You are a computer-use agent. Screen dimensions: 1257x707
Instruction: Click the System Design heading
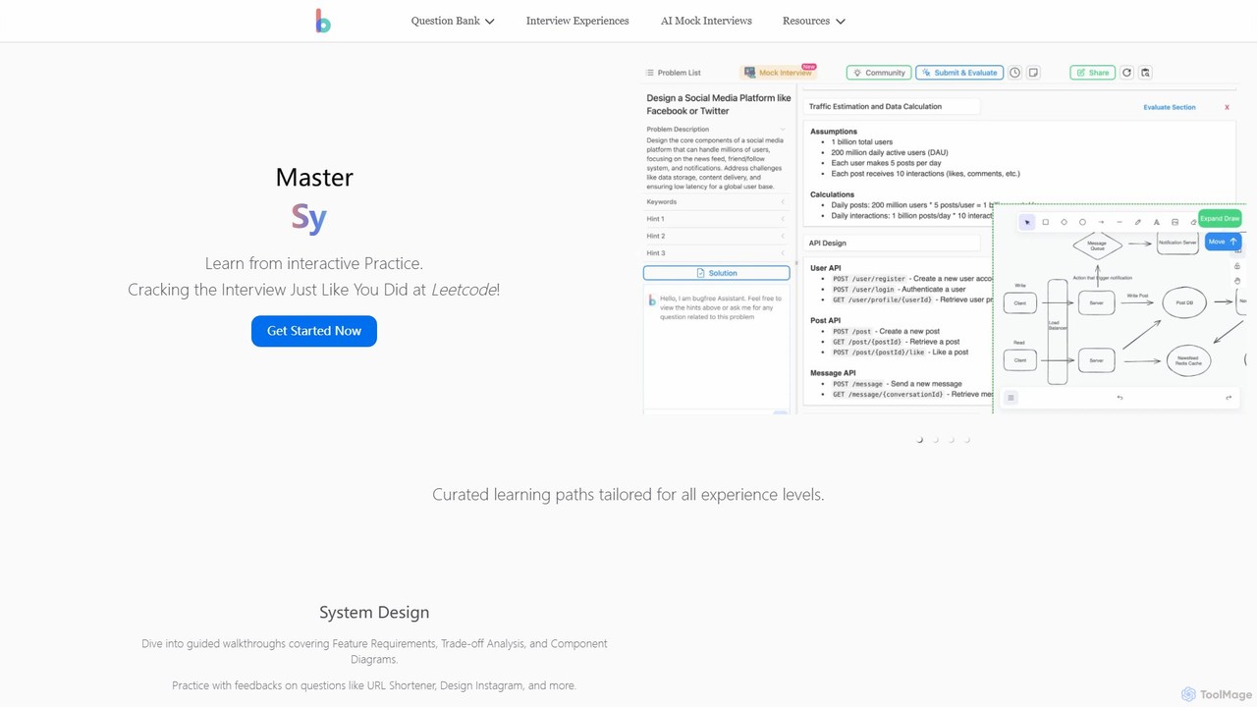(374, 613)
